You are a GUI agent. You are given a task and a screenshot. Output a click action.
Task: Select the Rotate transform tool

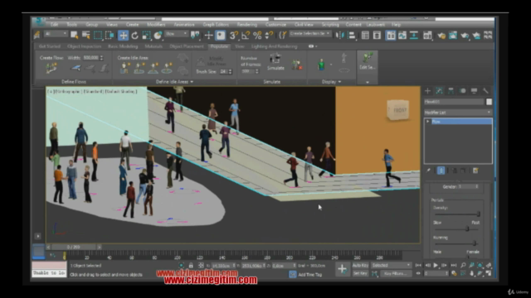[x=134, y=35]
